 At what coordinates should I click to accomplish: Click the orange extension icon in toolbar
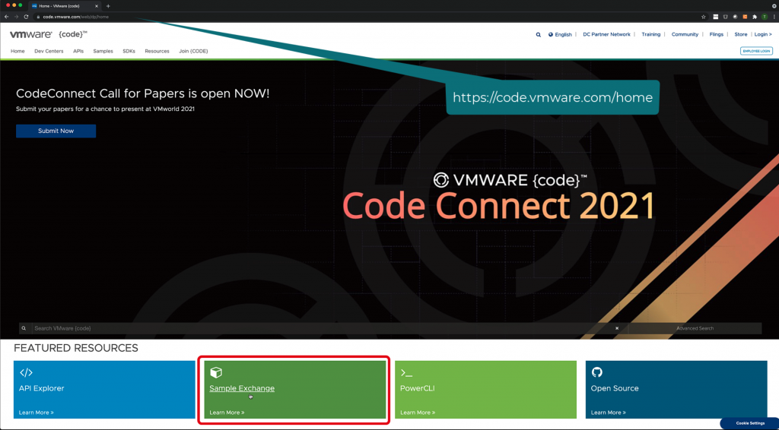pyautogui.click(x=745, y=17)
